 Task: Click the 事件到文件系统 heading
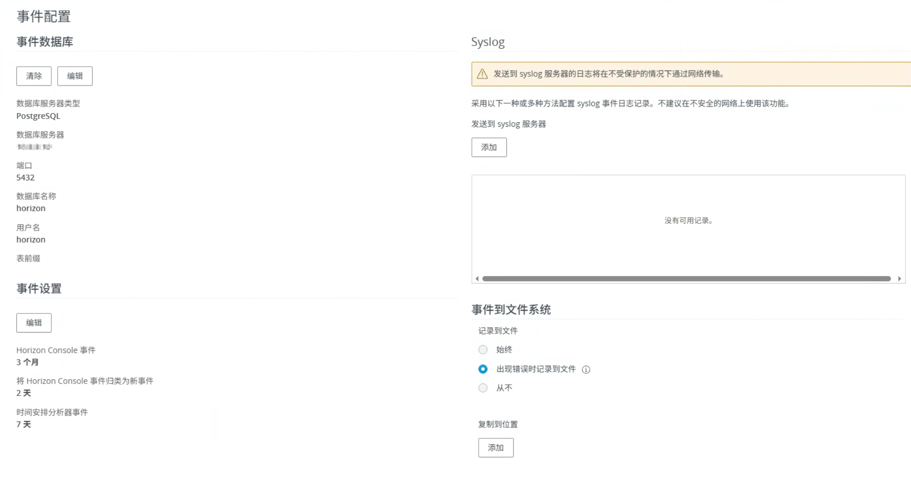(511, 309)
